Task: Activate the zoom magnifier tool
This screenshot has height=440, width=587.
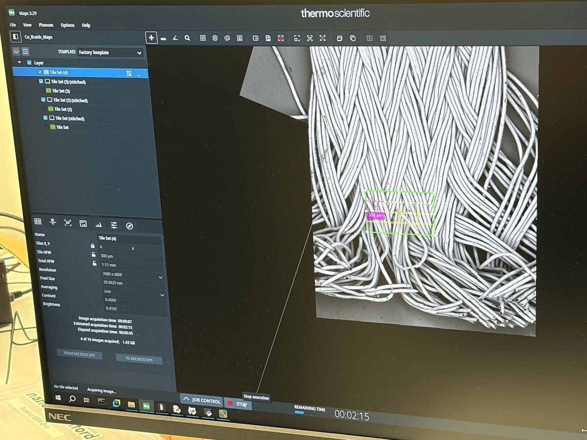Action: tap(187, 38)
